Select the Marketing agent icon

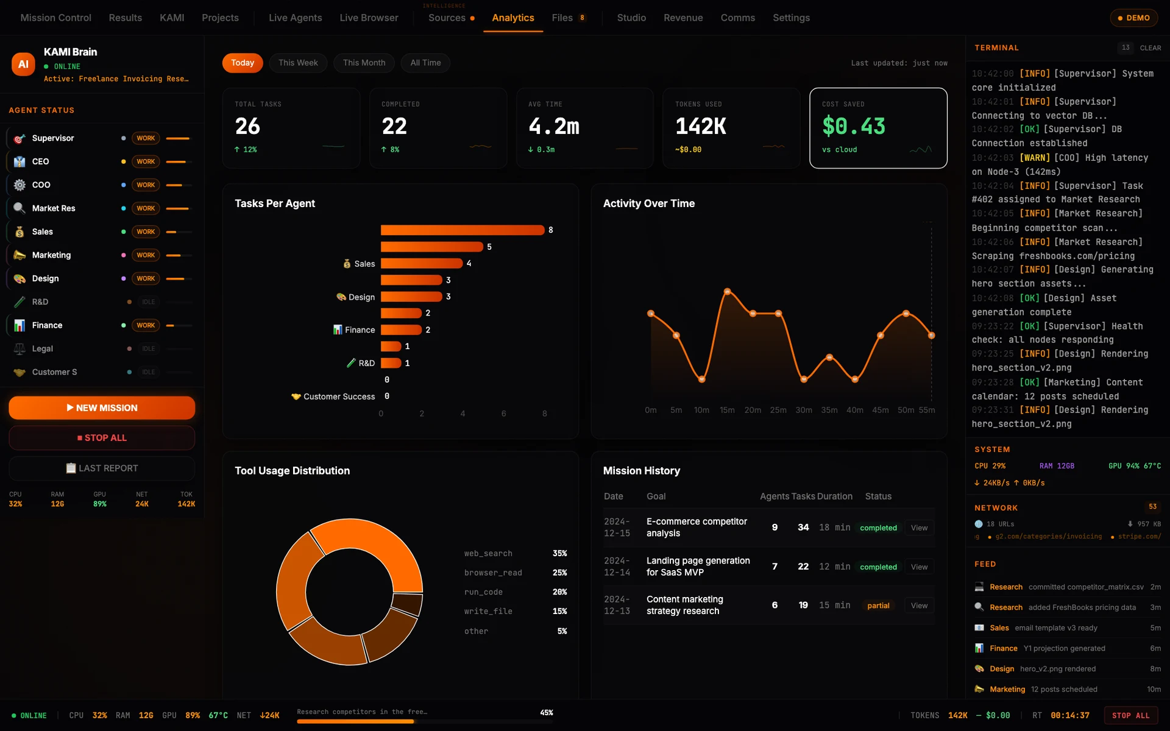[19, 255]
